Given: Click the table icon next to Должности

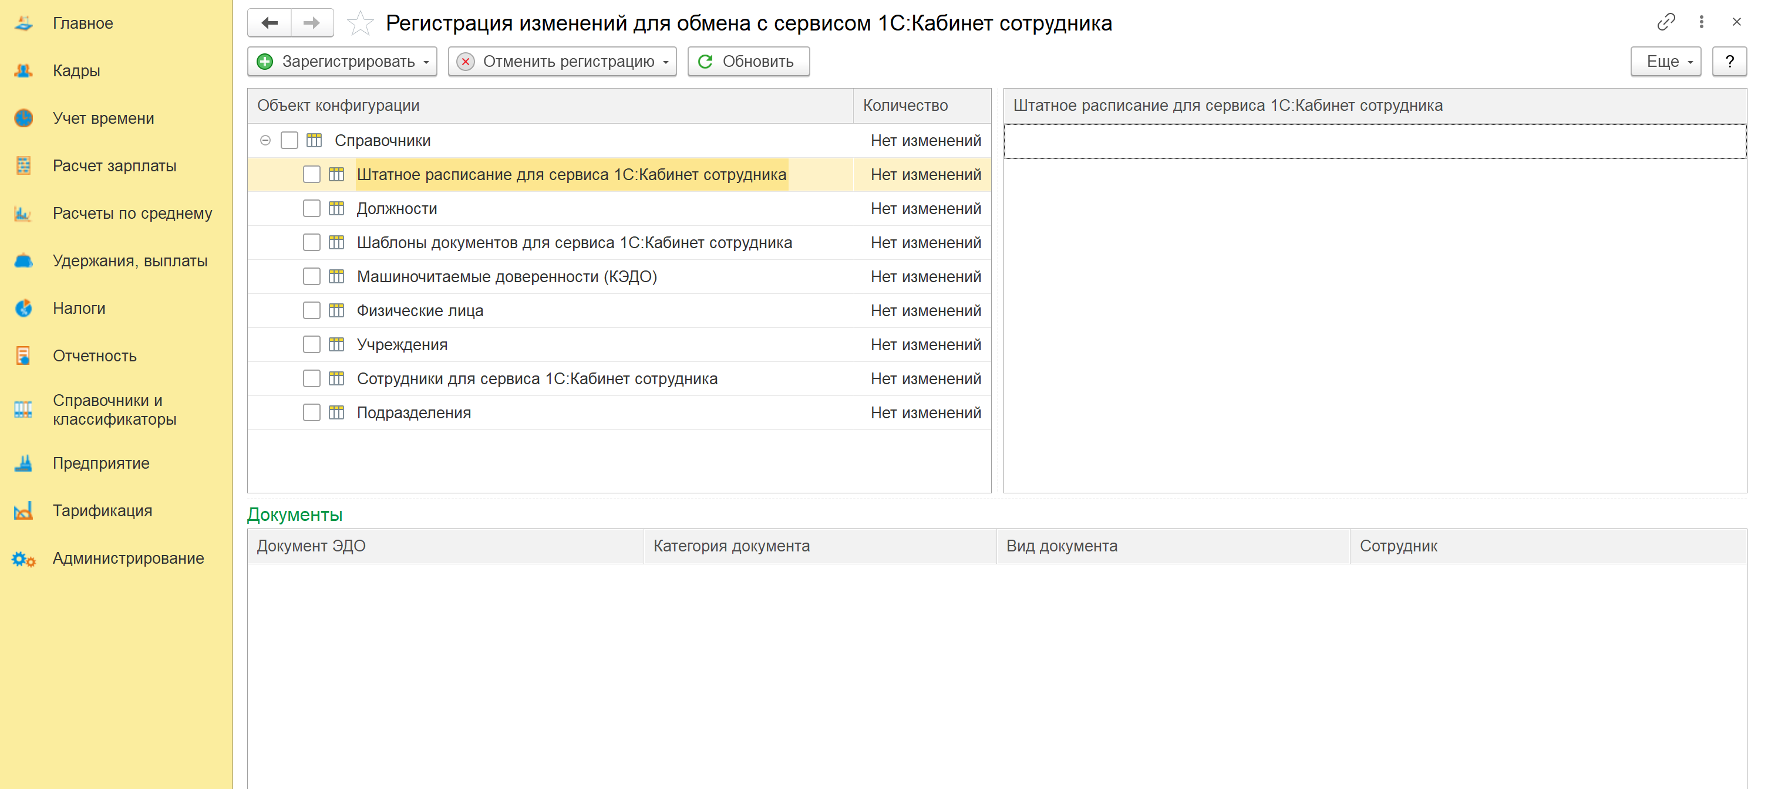Looking at the screenshot, I should point(336,208).
